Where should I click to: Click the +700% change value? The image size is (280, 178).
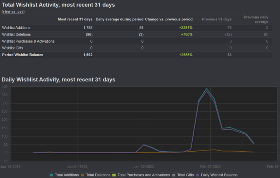(187, 34)
